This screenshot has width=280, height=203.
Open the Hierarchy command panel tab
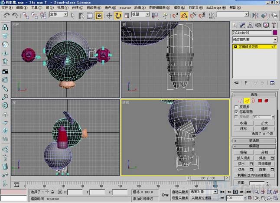point(250,25)
